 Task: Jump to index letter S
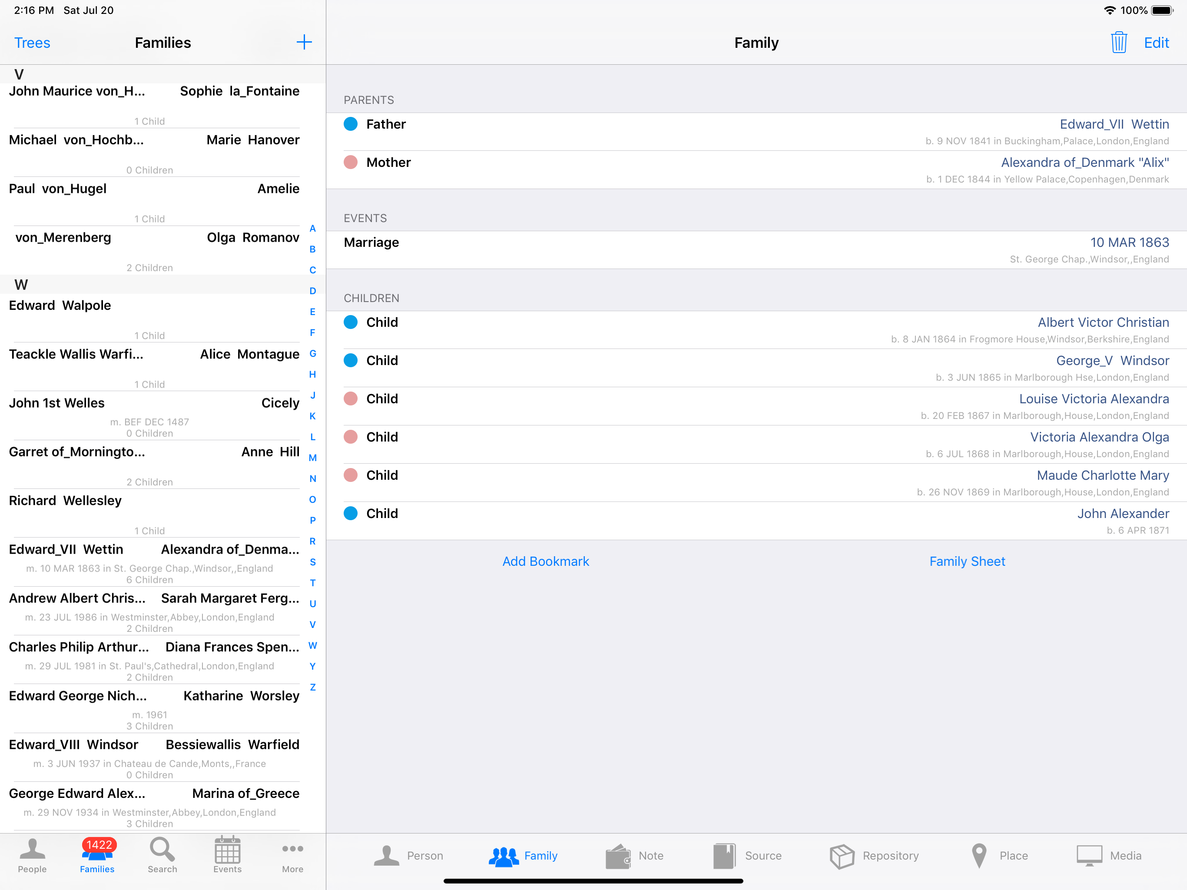pos(313,562)
